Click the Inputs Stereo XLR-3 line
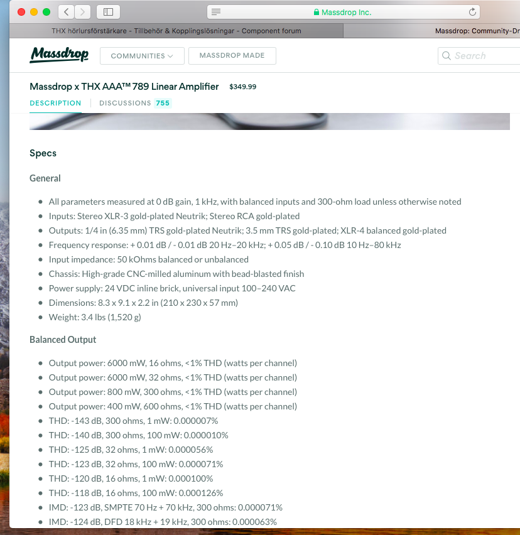The image size is (520, 535). 174,216
